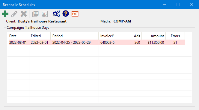Click the media value COMP-AM

122,21
